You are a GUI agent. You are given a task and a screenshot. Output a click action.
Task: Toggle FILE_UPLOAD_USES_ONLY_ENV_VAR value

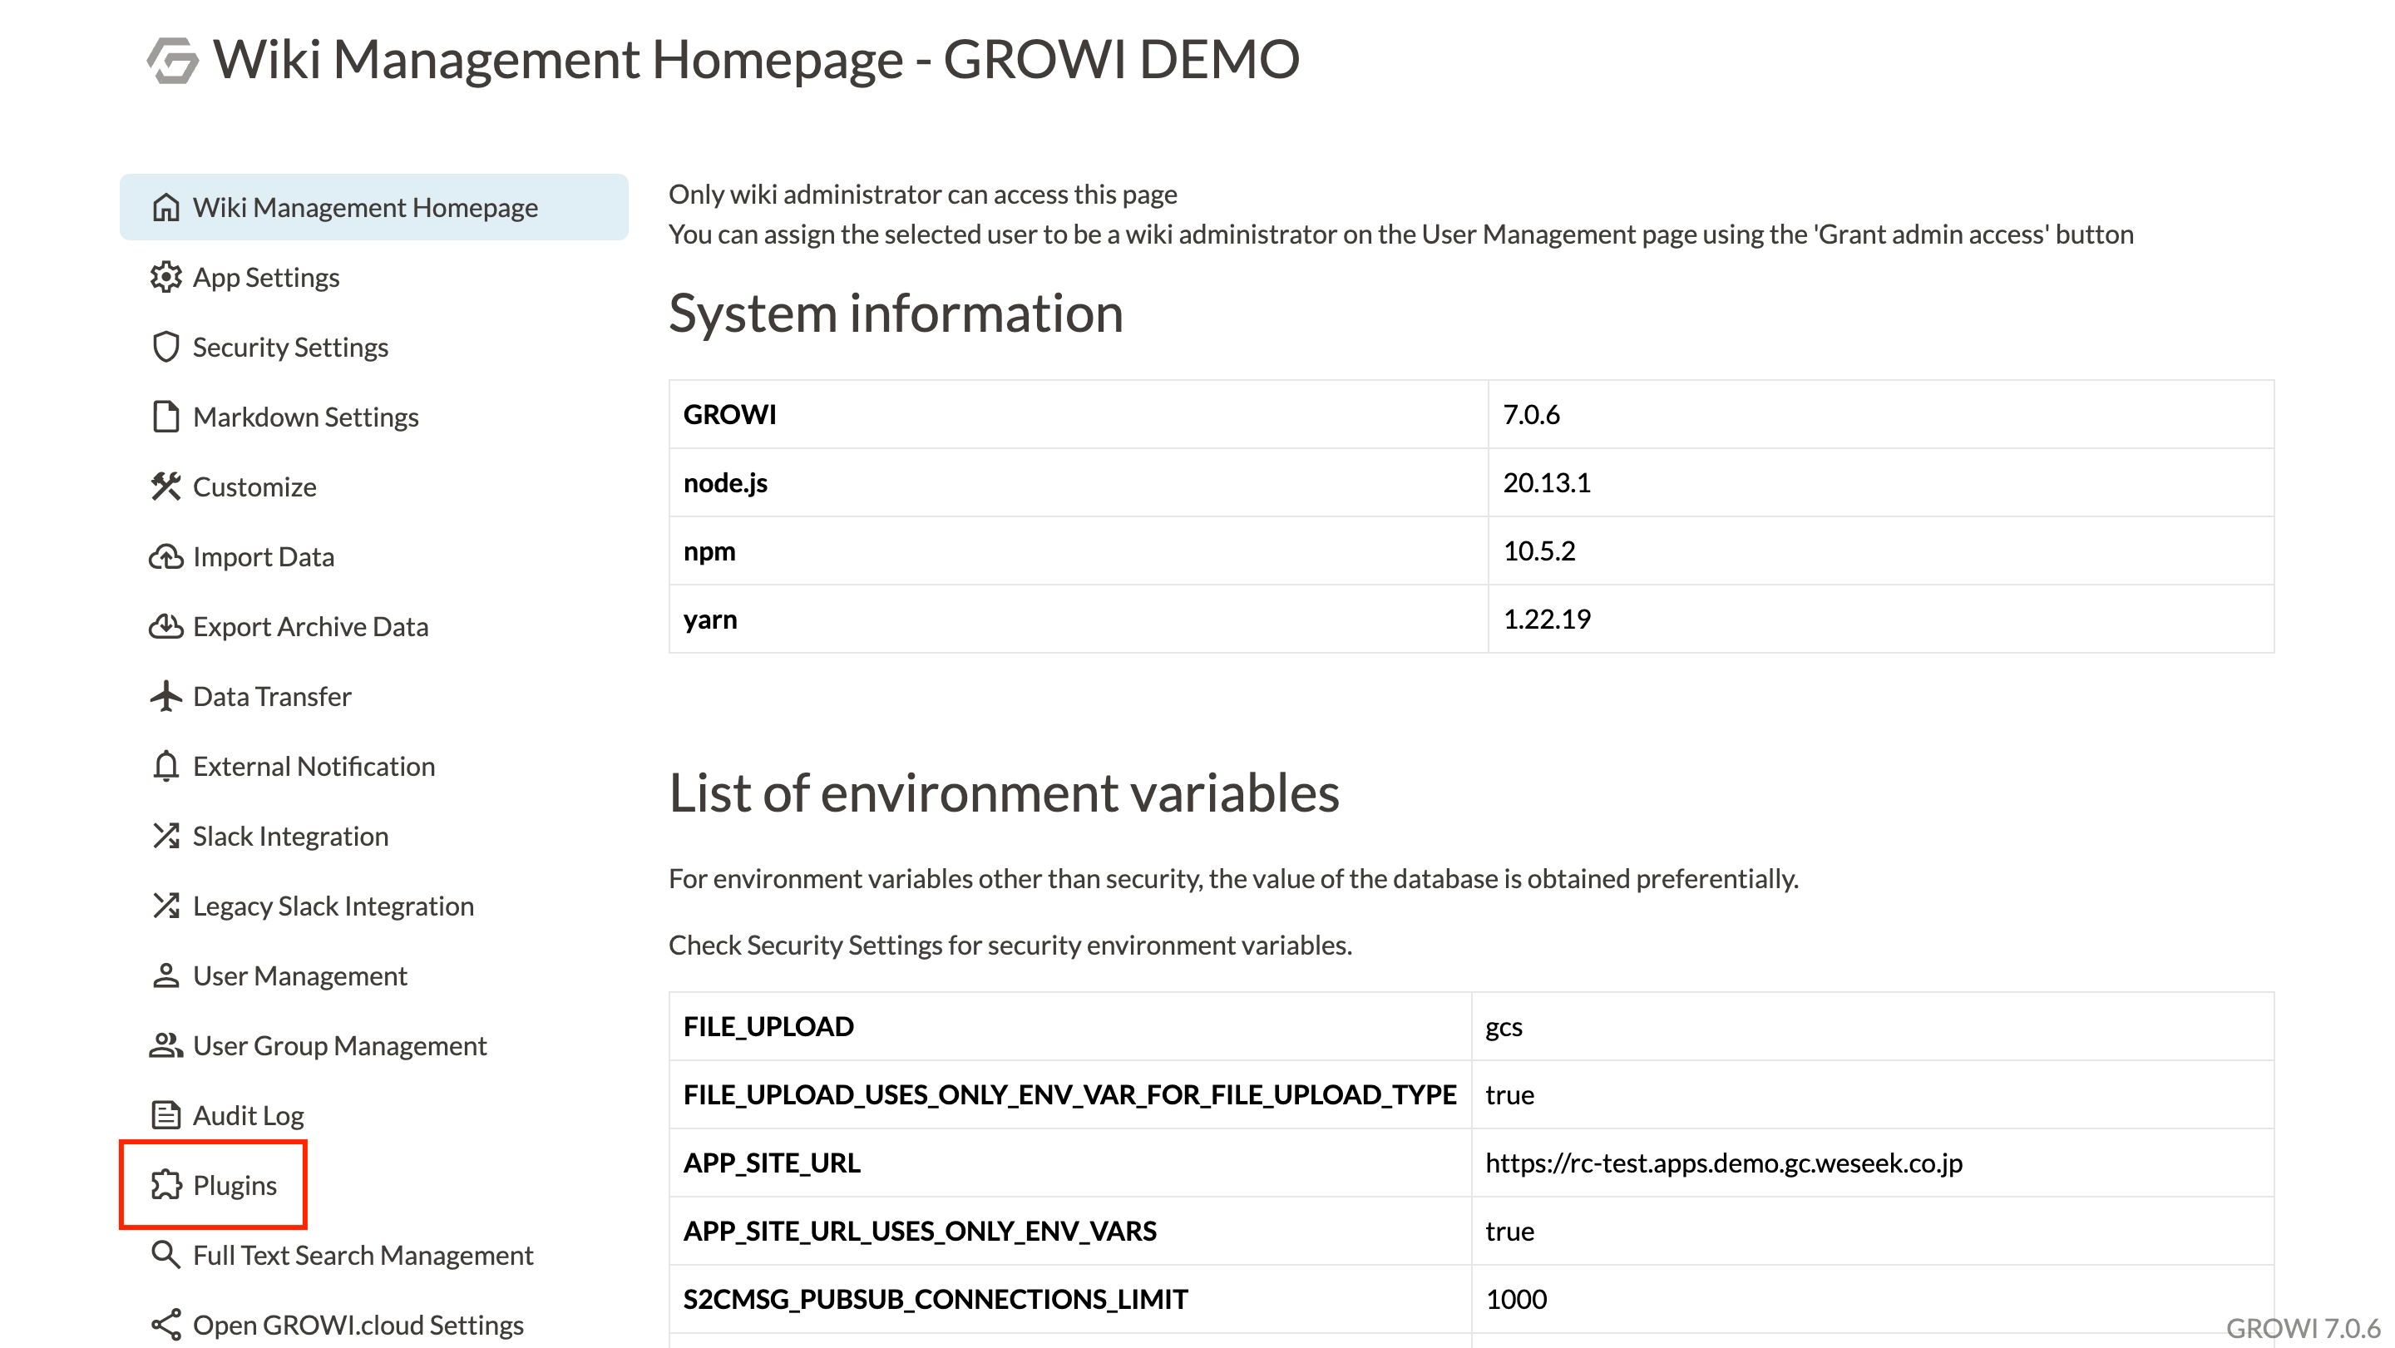coord(1505,1094)
